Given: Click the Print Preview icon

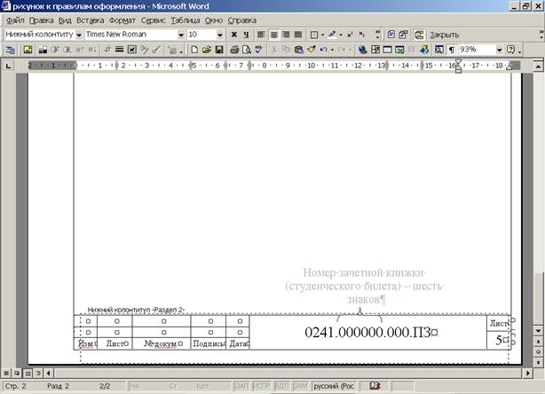Looking at the screenshot, I should [x=247, y=50].
